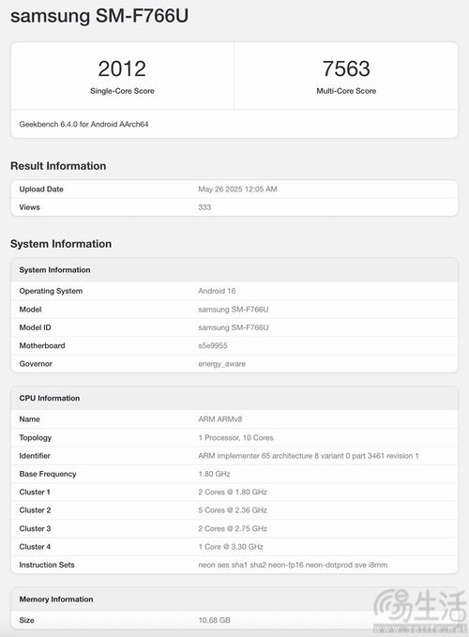Click the CPU Information table header
The width and height of the screenshot is (469, 637).
coord(234,398)
